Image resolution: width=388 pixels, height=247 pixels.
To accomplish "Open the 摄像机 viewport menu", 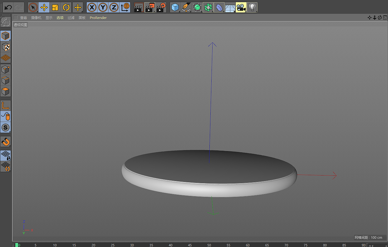I will coord(36,18).
